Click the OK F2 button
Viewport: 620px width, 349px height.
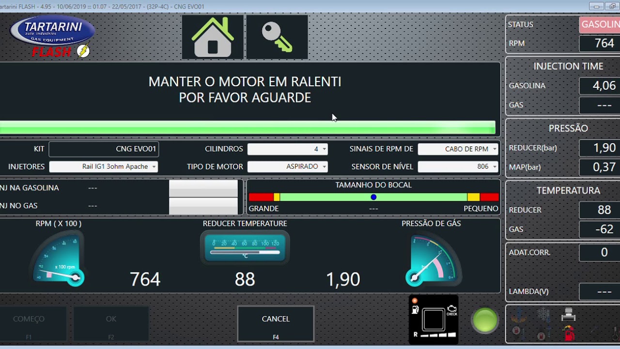111,324
